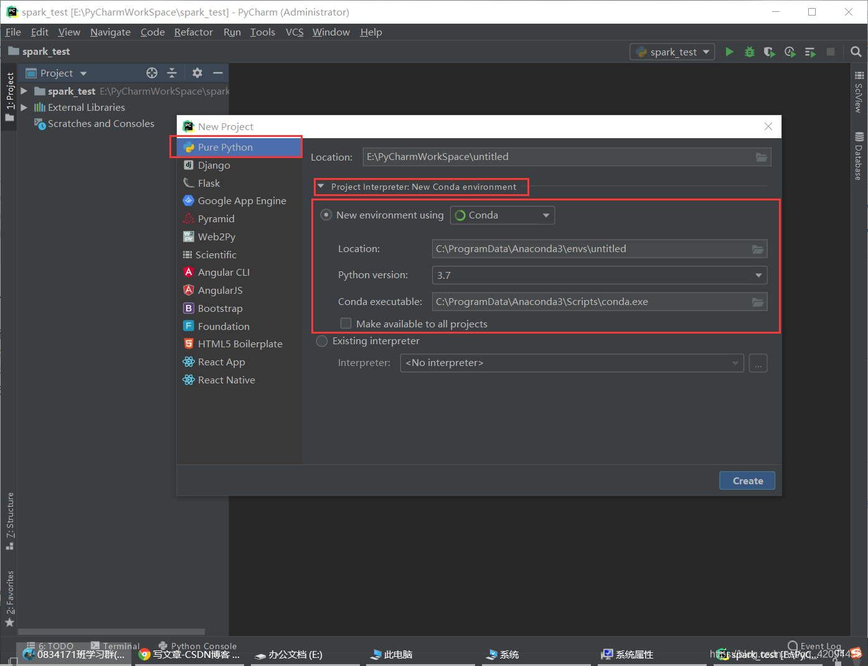Browse for the Conda executable path

point(758,302)
